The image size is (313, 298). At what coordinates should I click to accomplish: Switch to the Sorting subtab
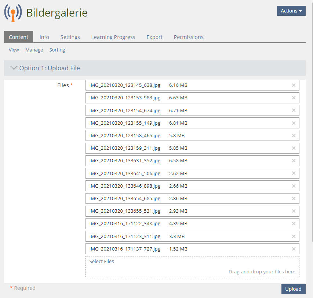(x=57, y=50)
